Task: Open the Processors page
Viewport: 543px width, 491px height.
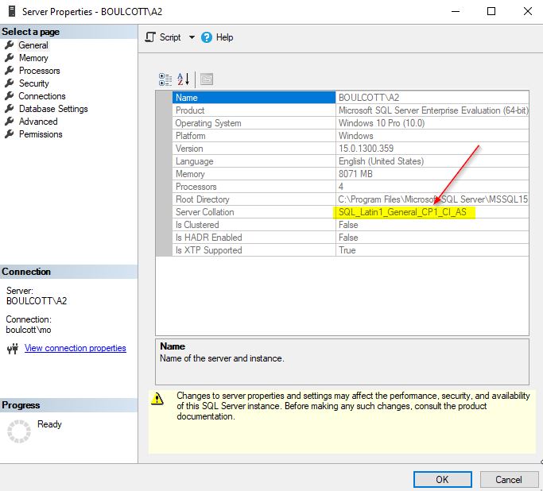Action: click(39, 71)
